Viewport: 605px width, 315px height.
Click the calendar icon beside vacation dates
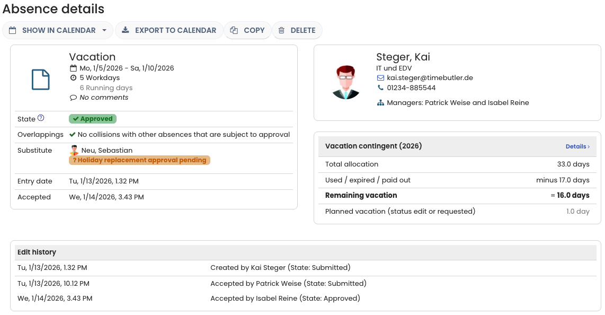click(73, 68)
